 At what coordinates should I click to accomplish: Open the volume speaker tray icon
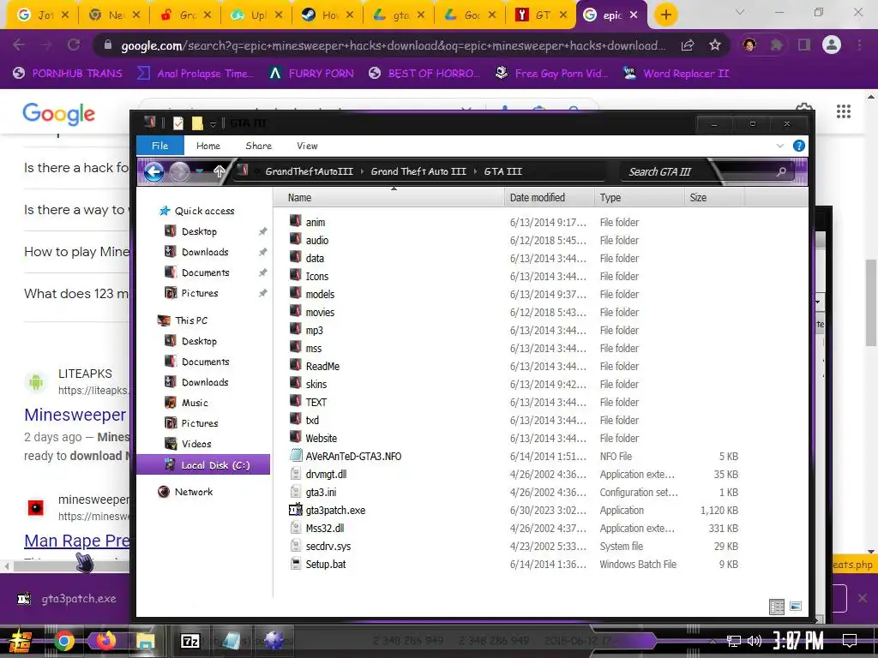(x=755, y=641)
